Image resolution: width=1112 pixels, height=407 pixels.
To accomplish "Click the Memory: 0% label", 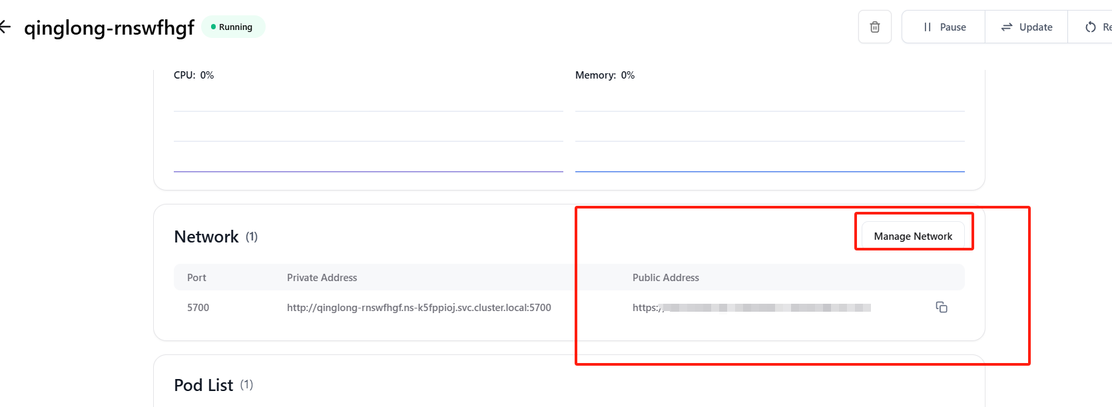I will [x=605, y=75].
